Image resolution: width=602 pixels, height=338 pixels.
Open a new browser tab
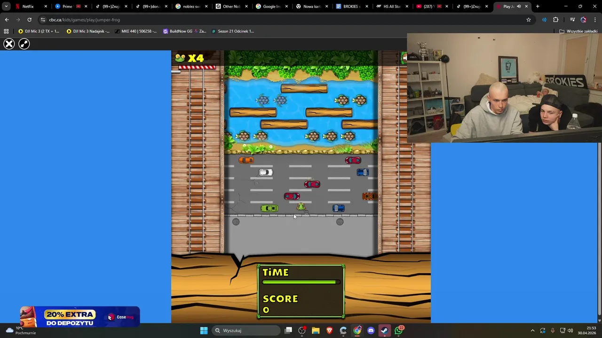point(538,7)
